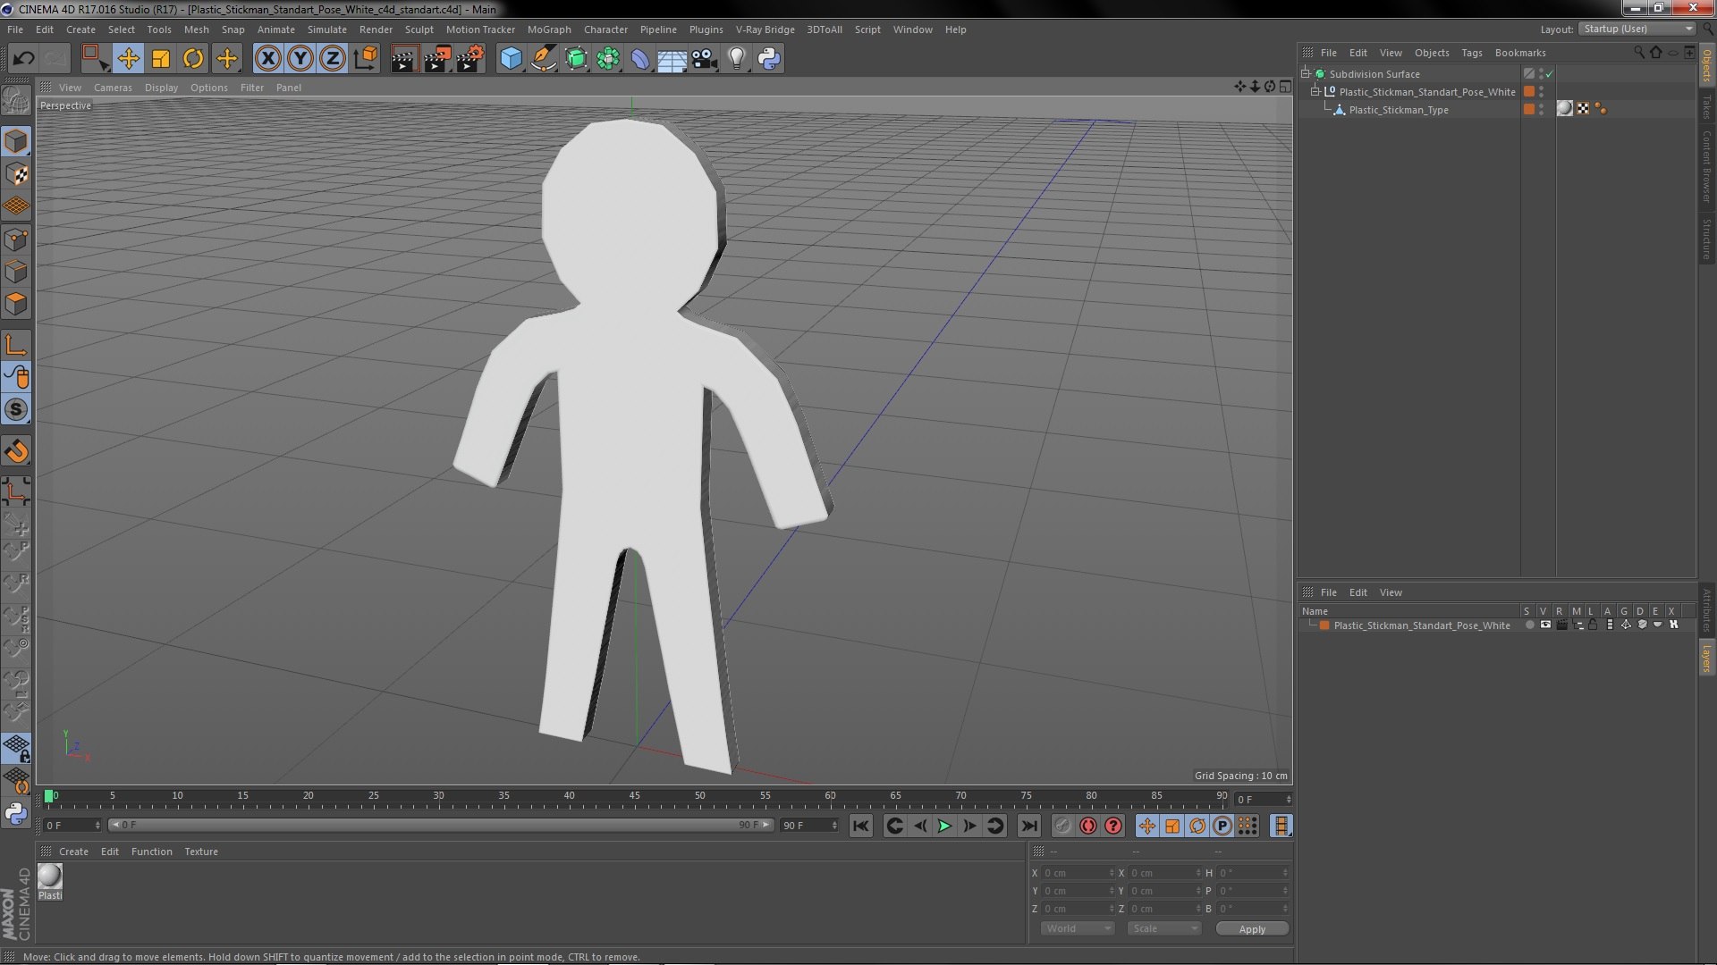The height and width of the screenshot is (965, 1717).
Task: Toggle Subdivision Surface enable checkmark
Action: tap(1550, 74)
